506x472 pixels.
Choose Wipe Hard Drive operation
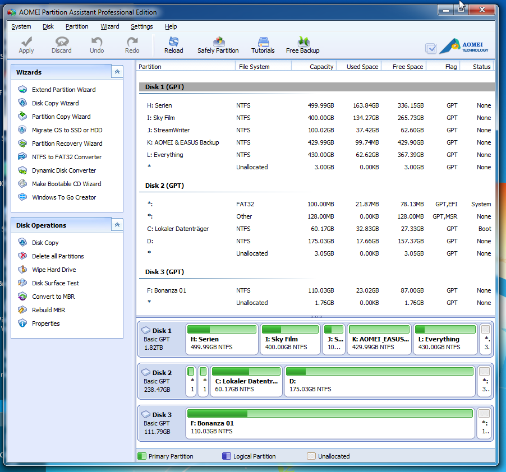pyautogui.click(x=54, y=270)
